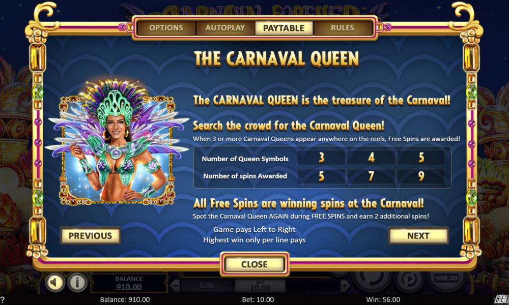This screenshot has width=509, height=305.
Task: Increase the bet using plus button
Action: point(345,286)
